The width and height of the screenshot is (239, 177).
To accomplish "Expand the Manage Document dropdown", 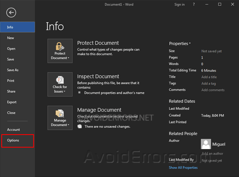I will (x=60, y=118).
